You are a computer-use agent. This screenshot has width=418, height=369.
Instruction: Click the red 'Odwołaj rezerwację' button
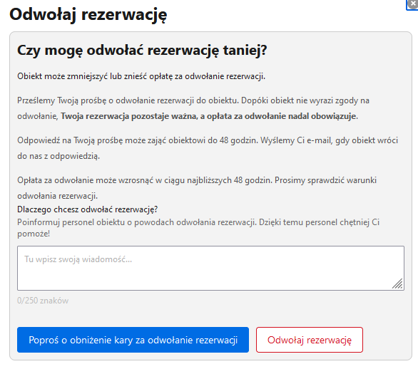tap(310, 340)
